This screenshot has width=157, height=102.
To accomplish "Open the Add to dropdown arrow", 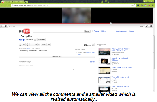I will click(x=39, y=45).
